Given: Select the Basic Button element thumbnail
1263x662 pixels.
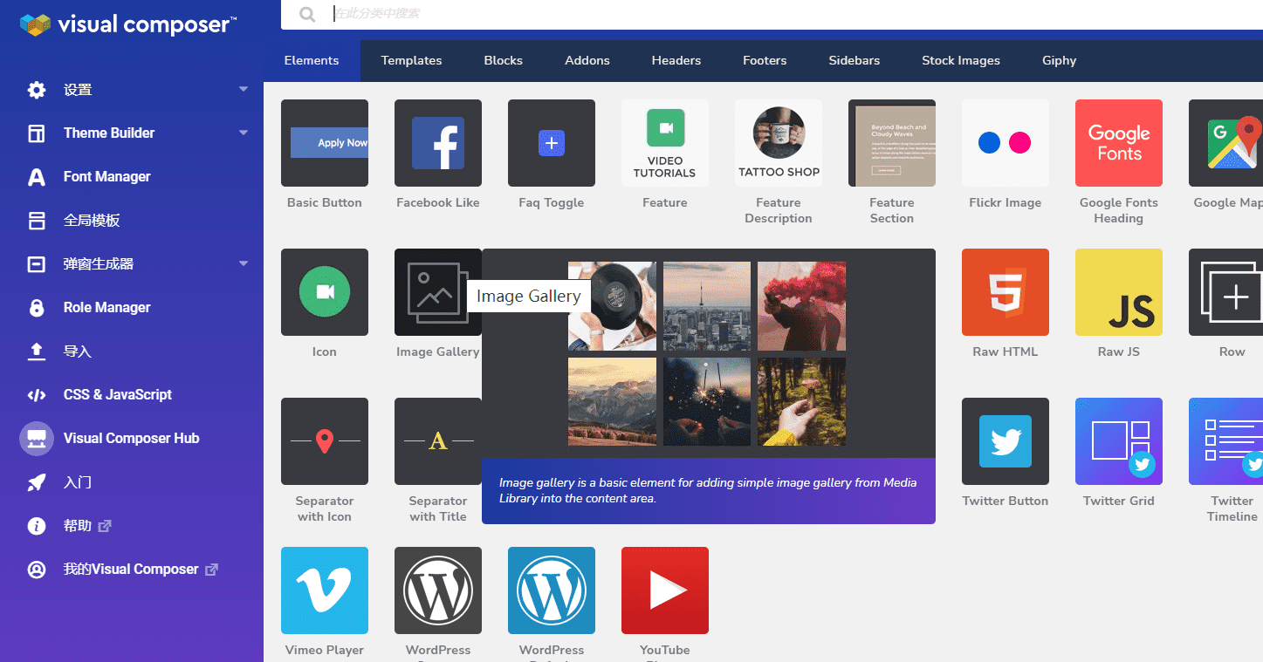Looking at the screenshot, I should click(x=325, y=143).
